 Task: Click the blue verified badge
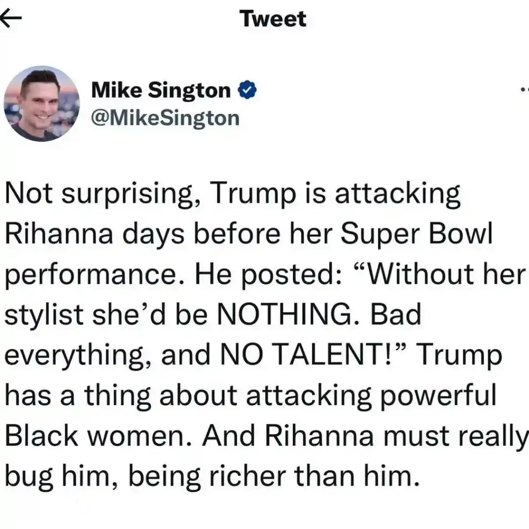pos(247,90)
